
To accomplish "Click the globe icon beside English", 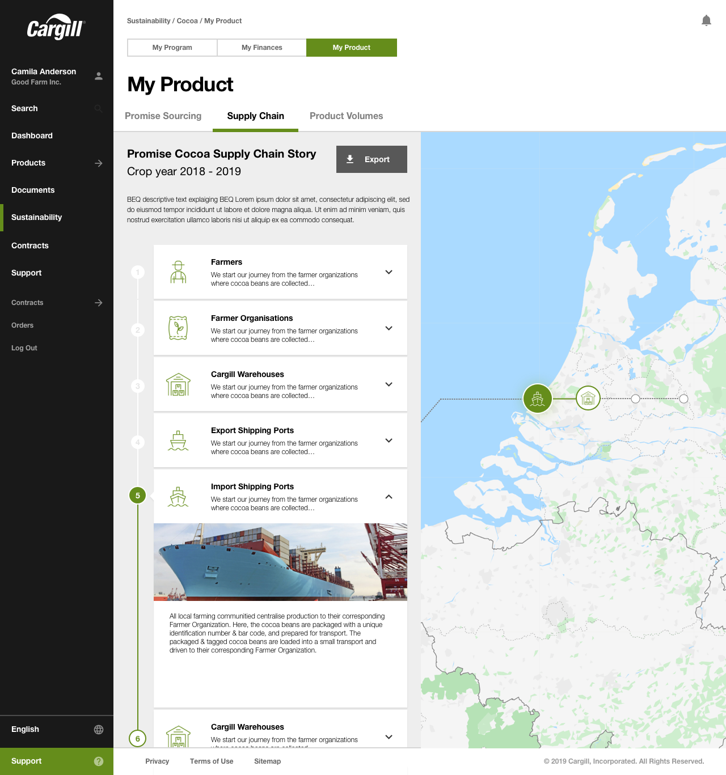I will click(x=99, y=730).
